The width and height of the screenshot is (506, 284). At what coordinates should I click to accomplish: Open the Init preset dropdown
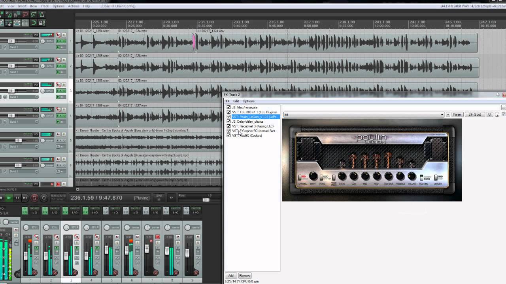point(364,114)
